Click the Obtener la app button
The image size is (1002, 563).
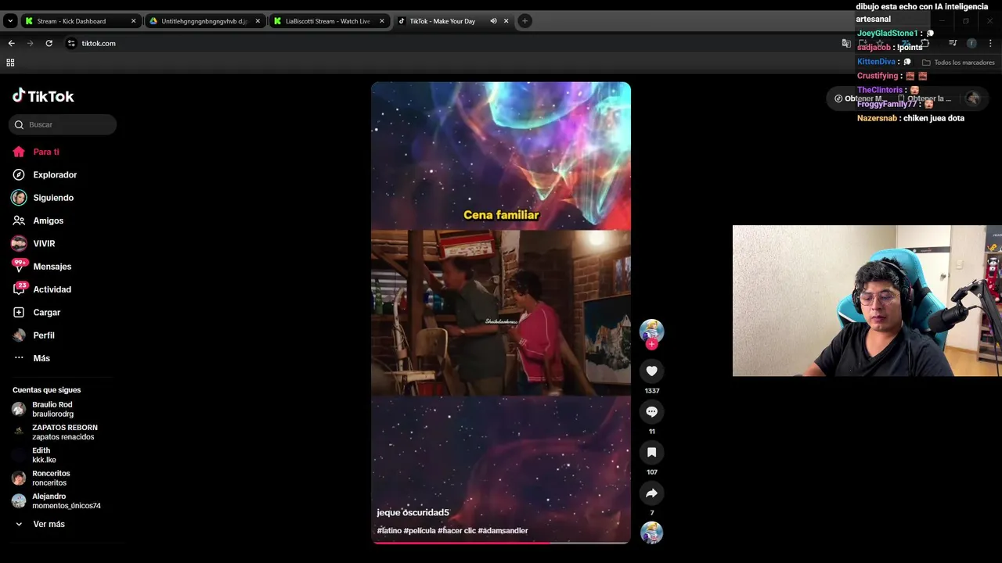925,99
